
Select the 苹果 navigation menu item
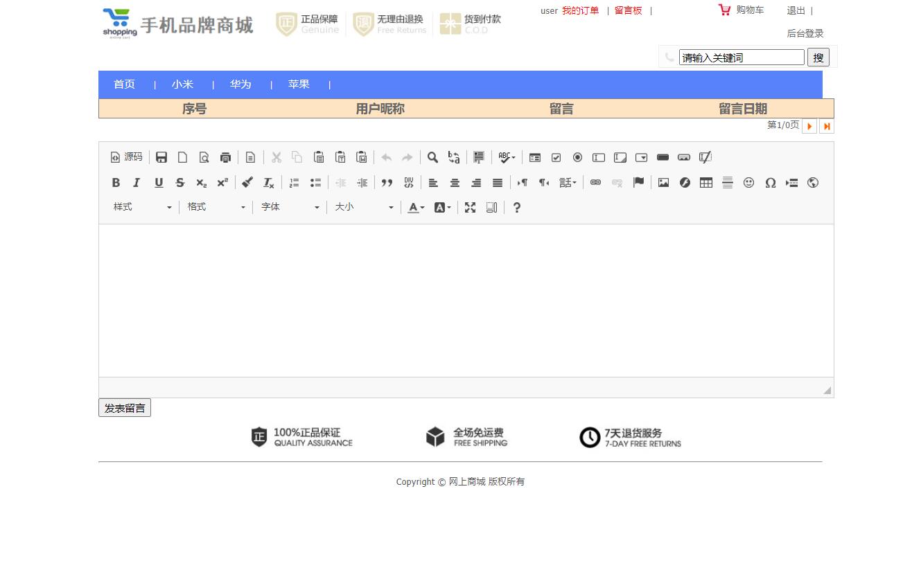click(299, 84)
